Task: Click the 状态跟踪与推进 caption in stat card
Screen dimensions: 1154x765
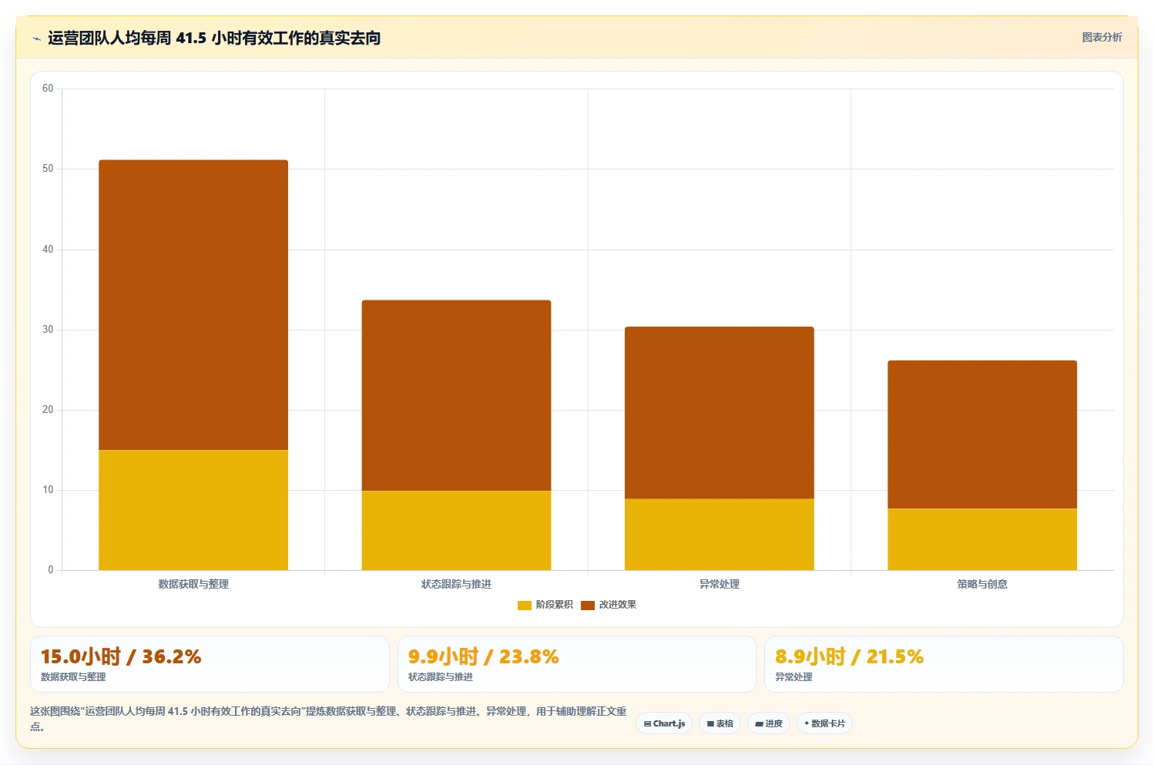Action: click(441, 677)
